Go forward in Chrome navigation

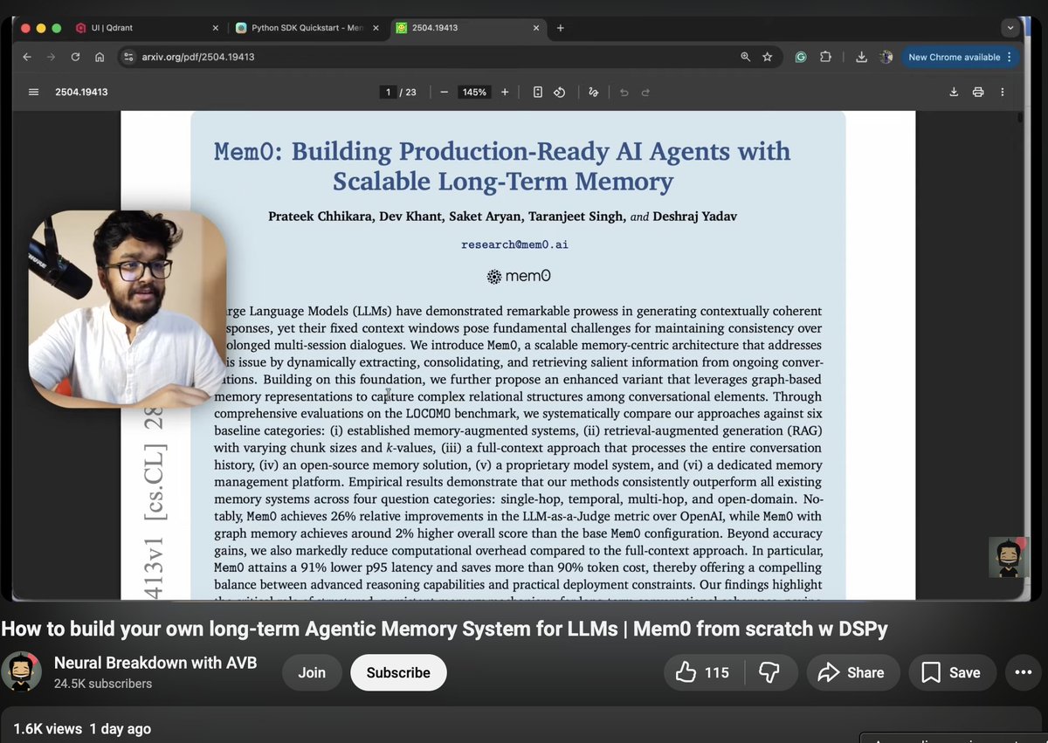pyautogui.click(x=51, y=57)
